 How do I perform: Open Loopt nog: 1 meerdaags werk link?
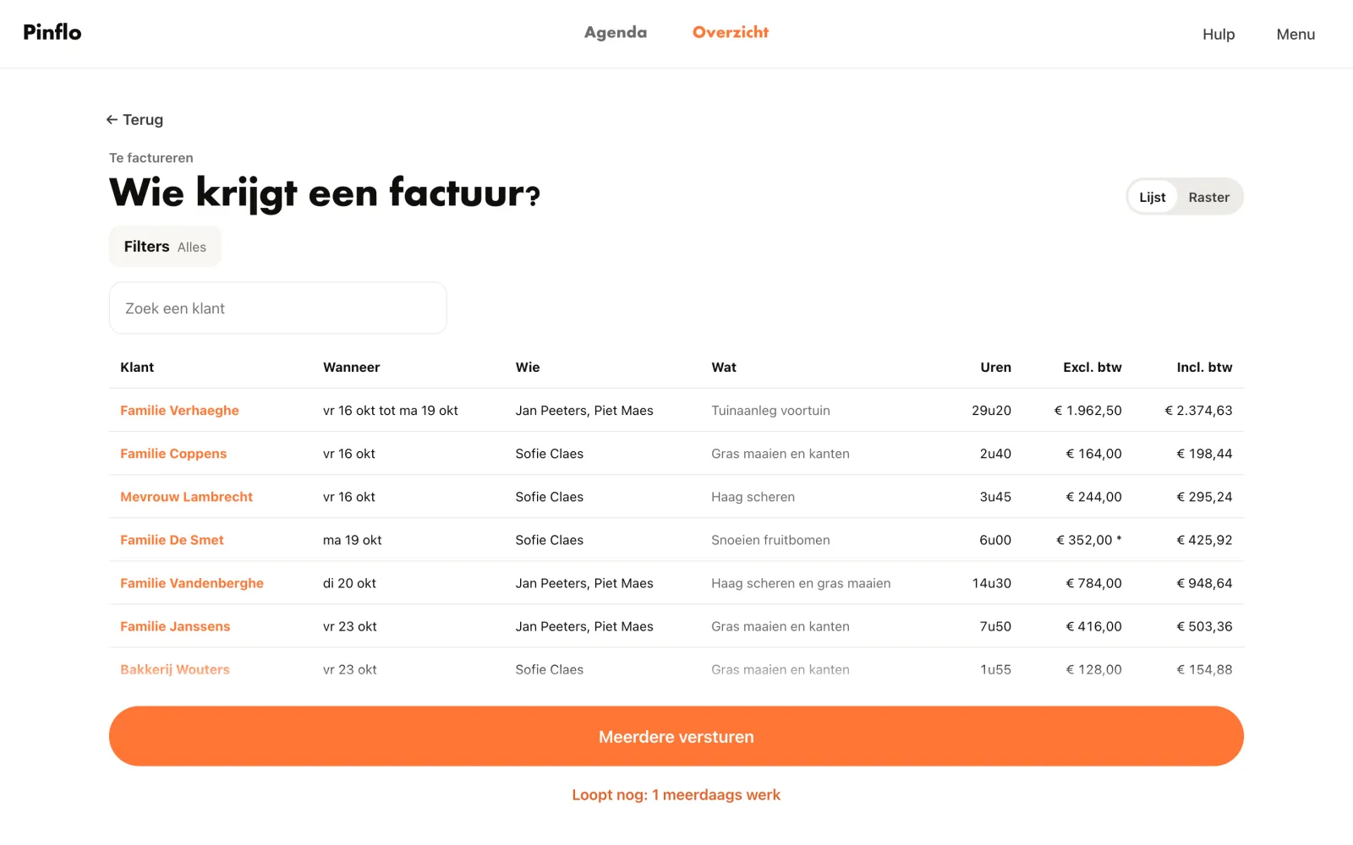(x=676, y=795)
